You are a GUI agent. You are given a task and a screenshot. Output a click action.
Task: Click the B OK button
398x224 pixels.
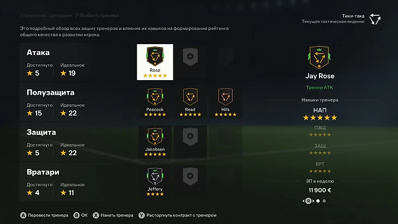(81, 215)
